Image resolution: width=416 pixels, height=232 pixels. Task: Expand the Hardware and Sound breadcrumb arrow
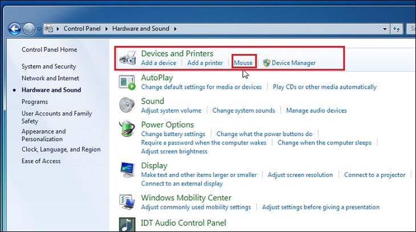(x=174, y=28)
